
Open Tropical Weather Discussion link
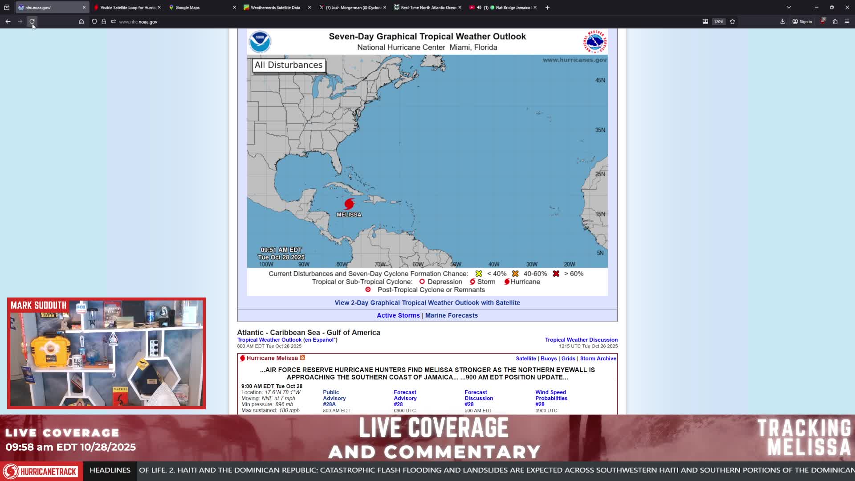tap(581, 340)
